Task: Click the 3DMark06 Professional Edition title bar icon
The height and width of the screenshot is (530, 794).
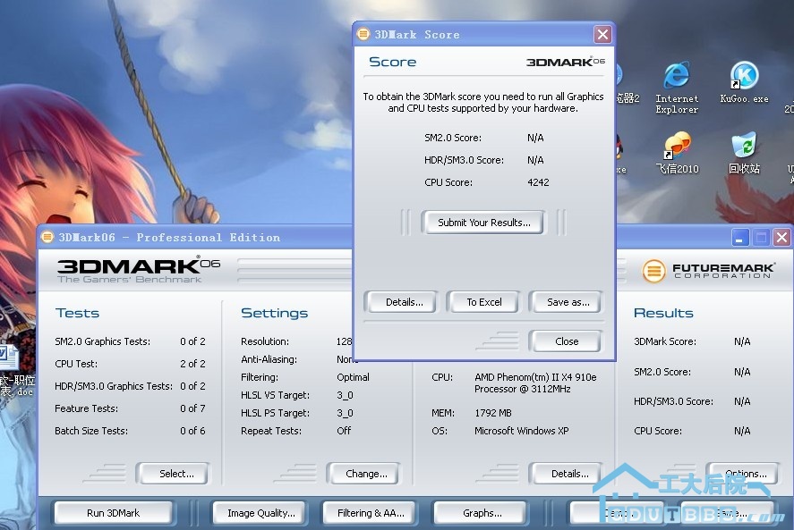Action: coord(47,237)
